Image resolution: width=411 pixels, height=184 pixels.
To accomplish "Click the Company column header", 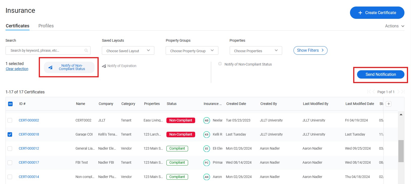I will (106, 104).
